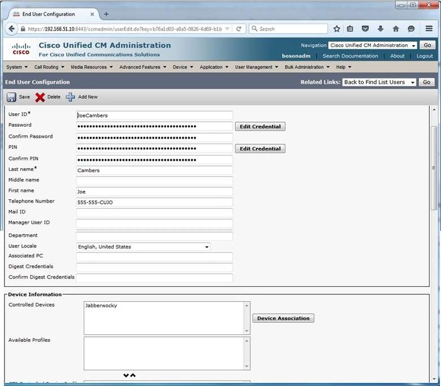Click the Confirm Digest Credentials field
Image resolution: width=441 pixels, height=386 pixels.
[x=154, y=278]
